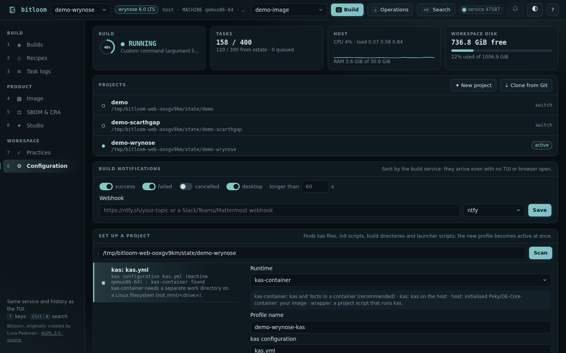Select the demo-scarthgap project circle

click(x=103, y=126)
